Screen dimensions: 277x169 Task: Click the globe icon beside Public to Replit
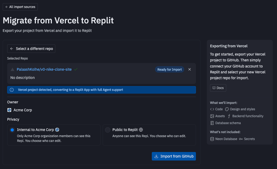(x=141, y=130)
